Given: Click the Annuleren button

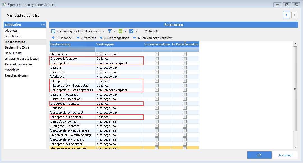Looking at the screenshot, I should [286, 155].
